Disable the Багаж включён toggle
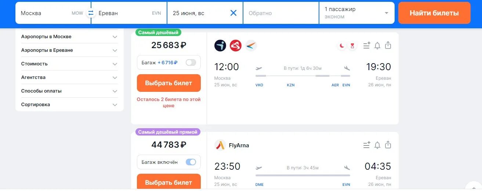The height and width of the screenshot is (191, 482). 191,162
